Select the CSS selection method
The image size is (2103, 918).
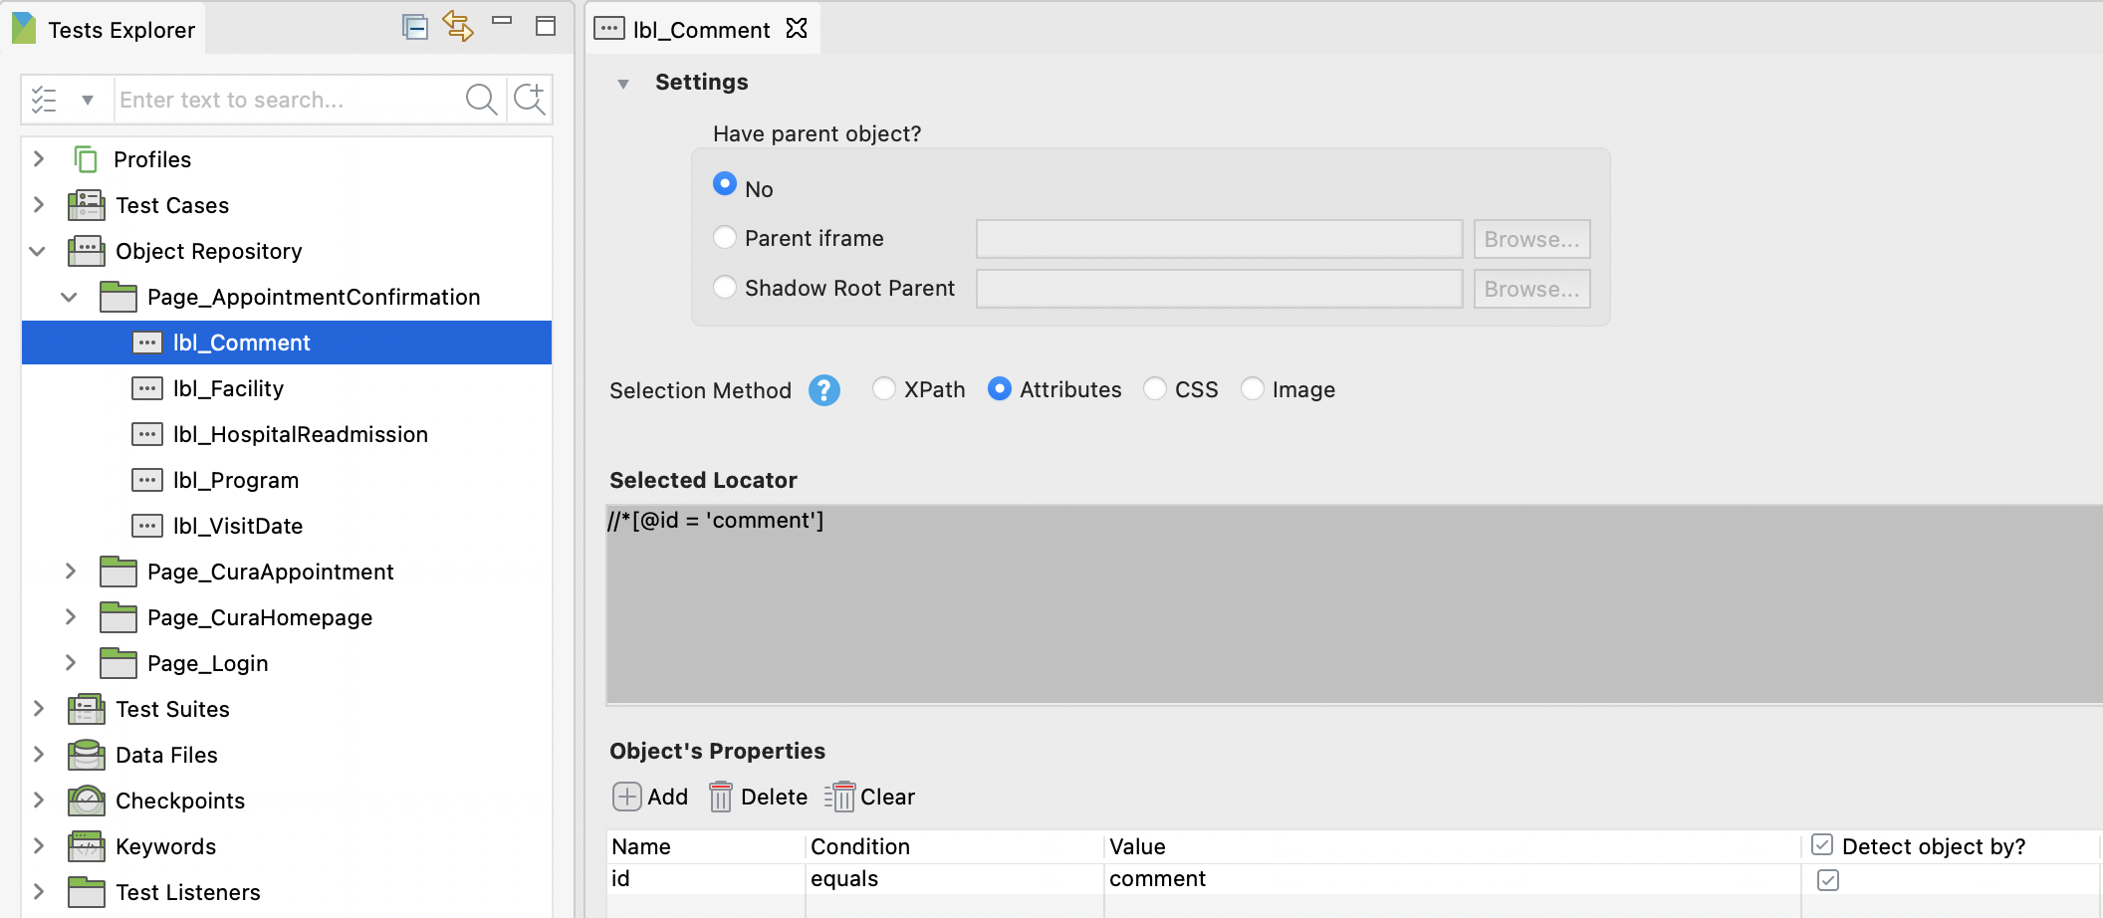[1155, 389]
